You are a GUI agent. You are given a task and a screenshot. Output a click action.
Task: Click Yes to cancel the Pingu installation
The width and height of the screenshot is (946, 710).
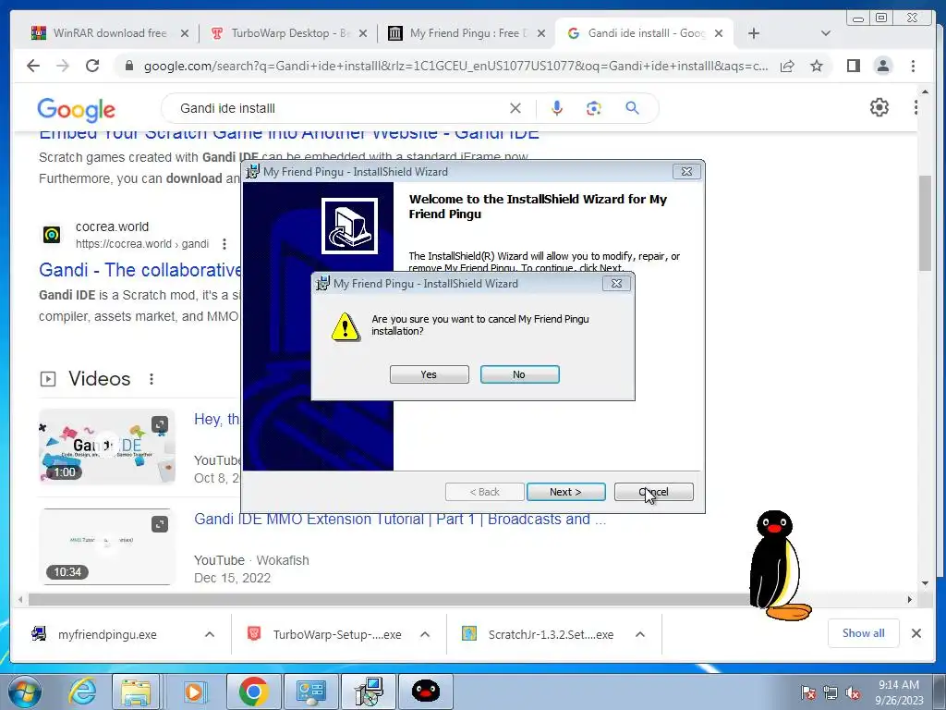click(429, 374)
